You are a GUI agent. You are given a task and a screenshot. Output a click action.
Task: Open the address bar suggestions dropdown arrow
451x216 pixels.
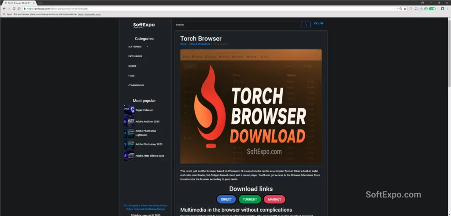coord(397,8)
